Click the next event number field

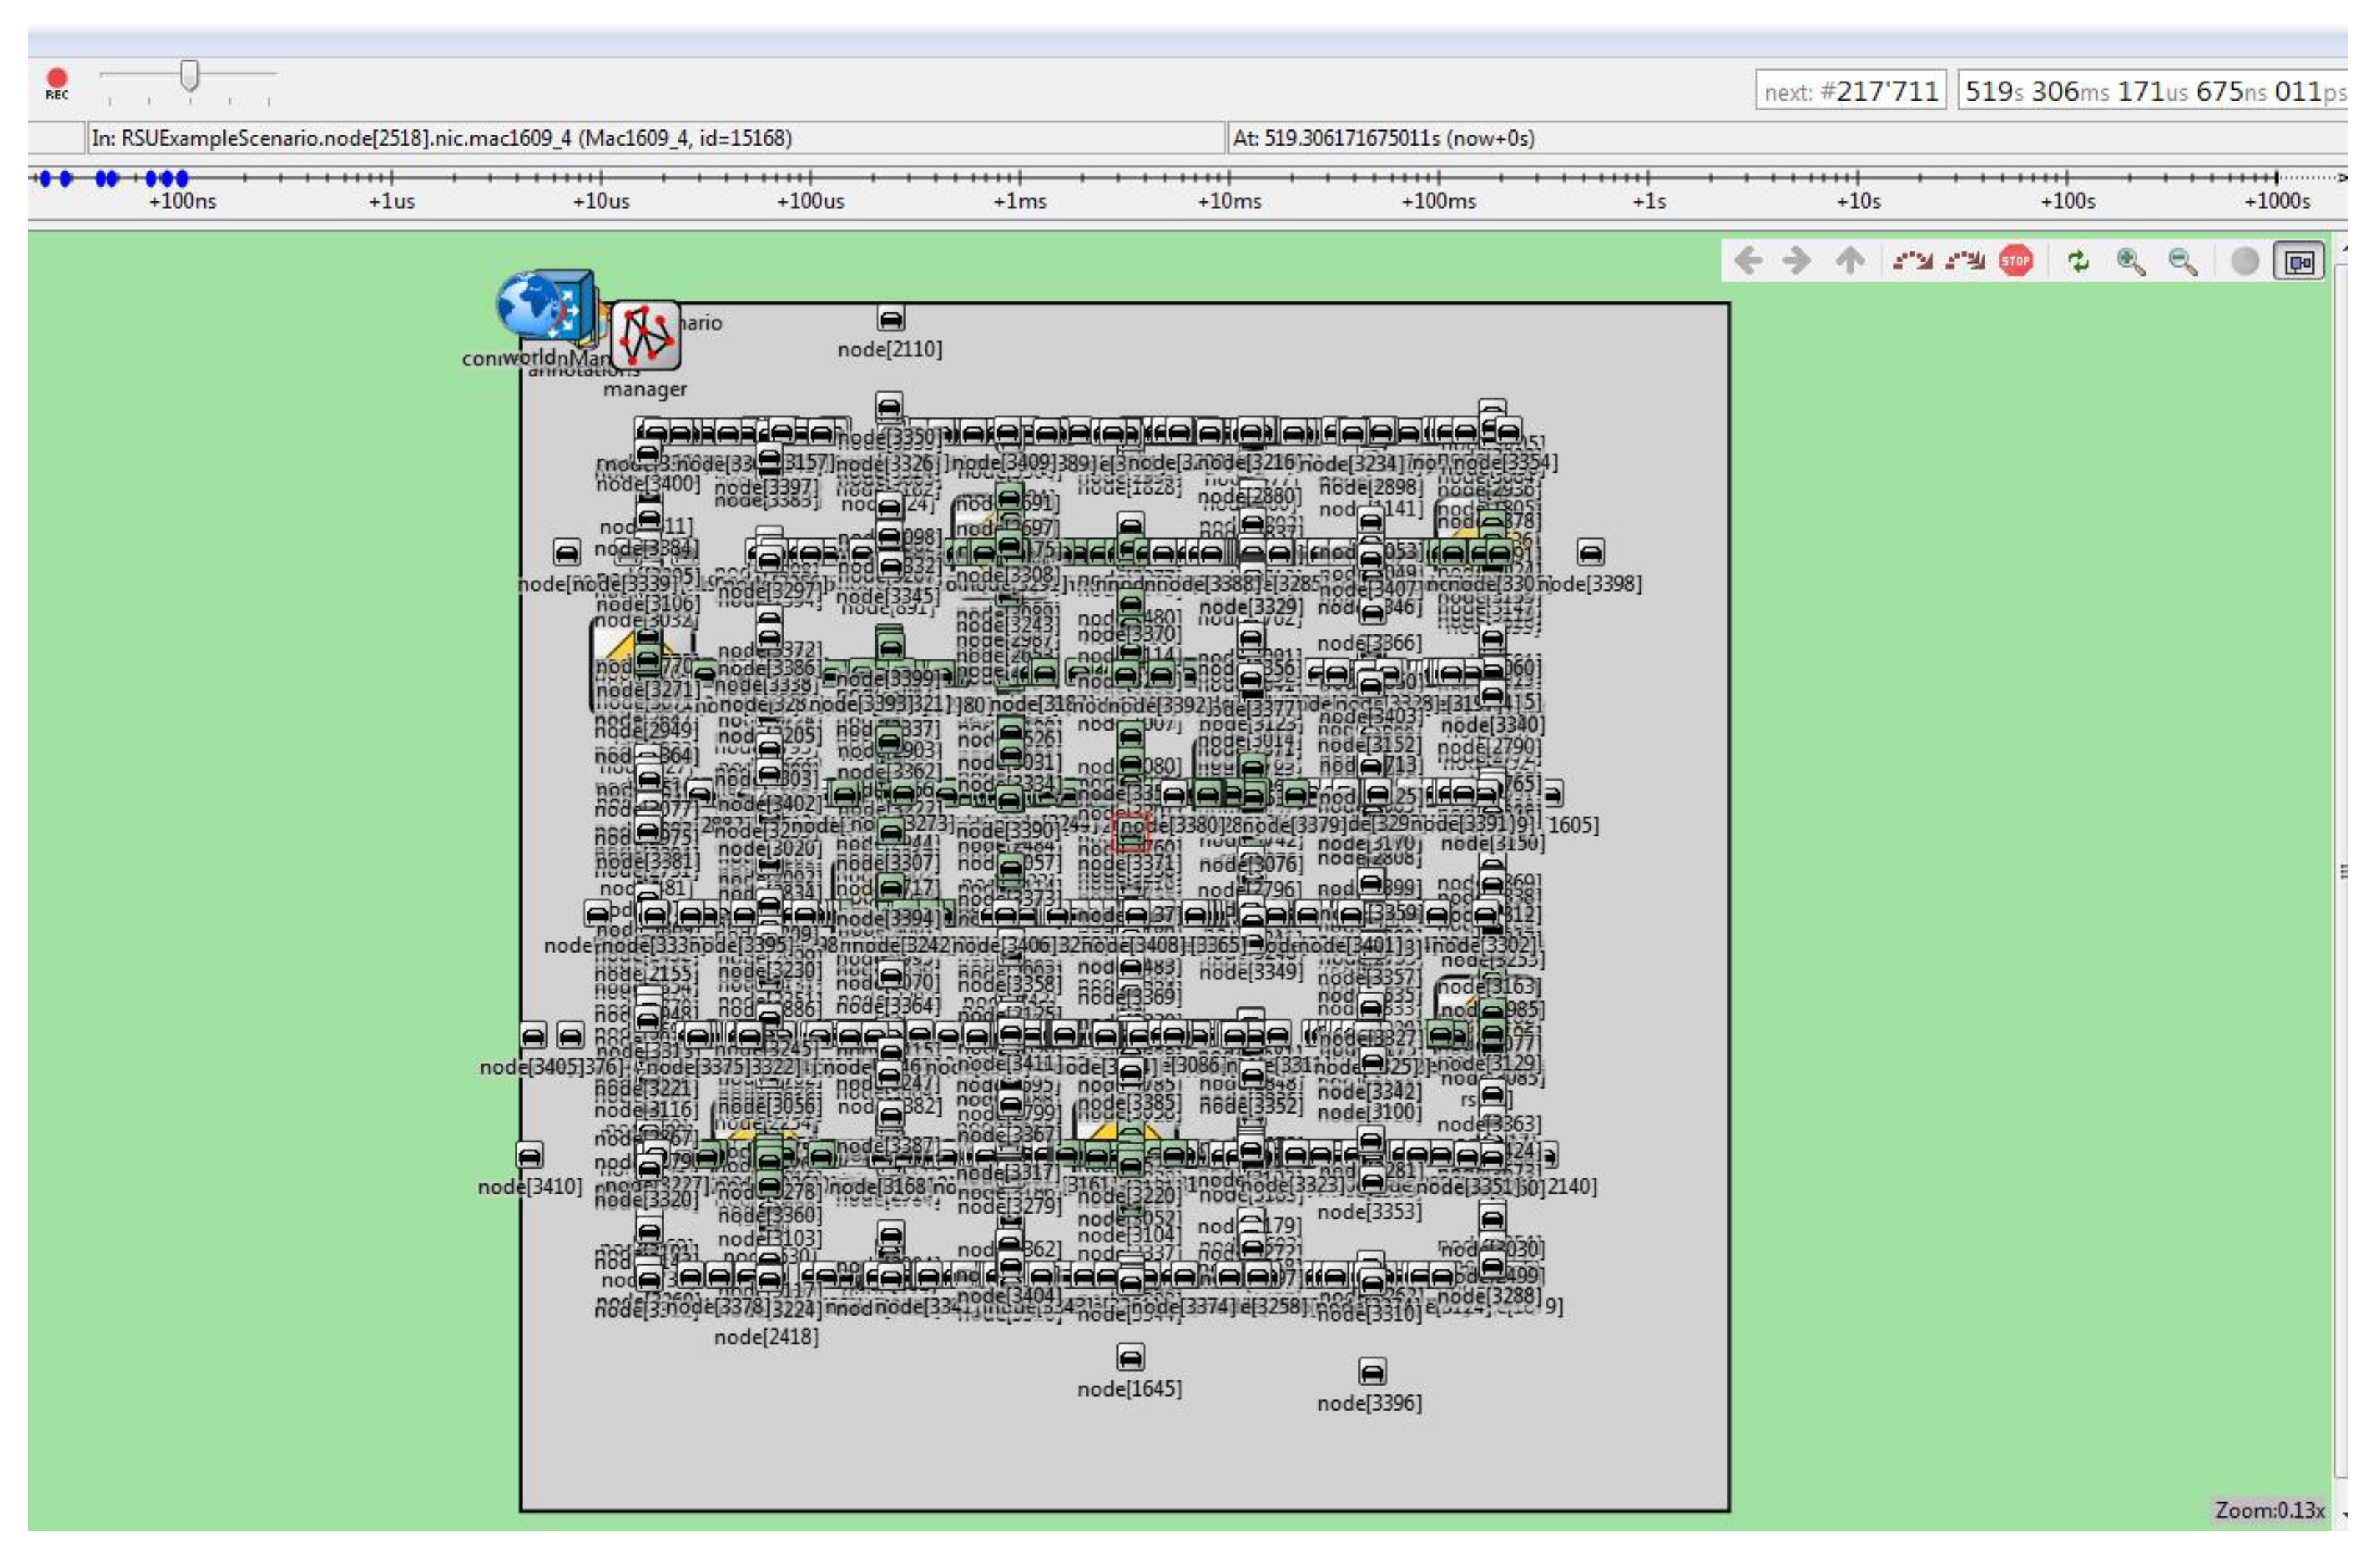click(x=1850, y=91)
